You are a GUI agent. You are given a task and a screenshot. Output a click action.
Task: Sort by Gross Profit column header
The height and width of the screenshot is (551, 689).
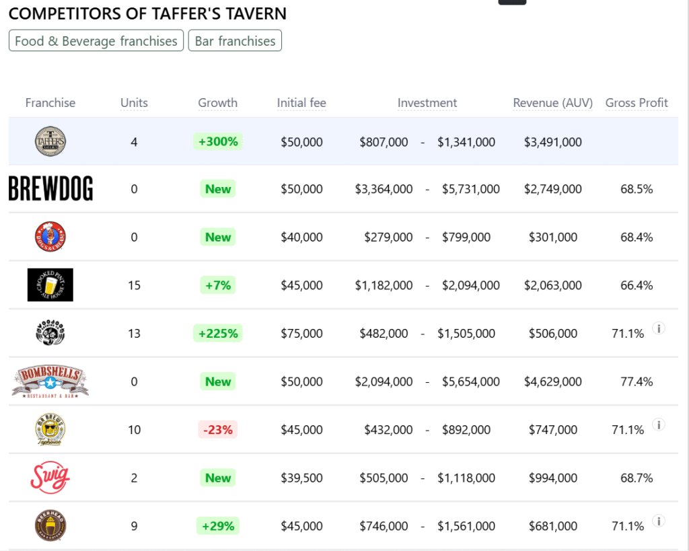[x=637, y=103]
